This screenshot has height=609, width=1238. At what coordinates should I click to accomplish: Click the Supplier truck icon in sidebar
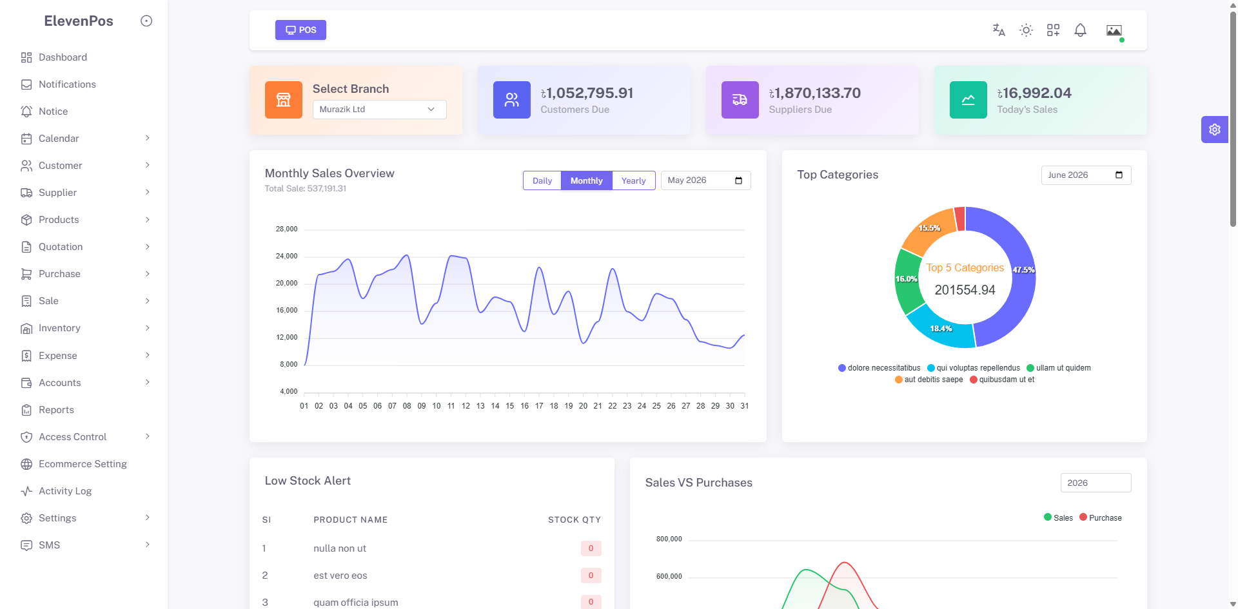pos(26,193)
